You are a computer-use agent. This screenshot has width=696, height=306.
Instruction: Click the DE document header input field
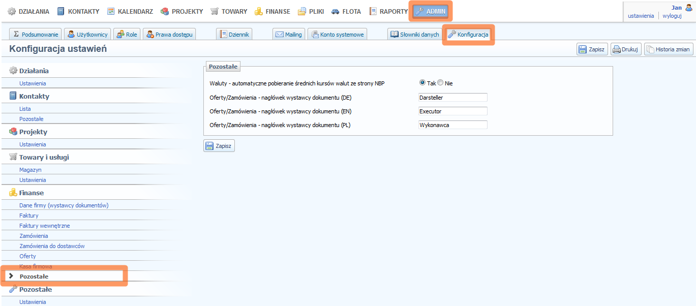click(x=452, y=97)
